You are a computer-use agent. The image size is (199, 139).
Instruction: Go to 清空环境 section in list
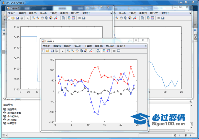click(12, 110)
